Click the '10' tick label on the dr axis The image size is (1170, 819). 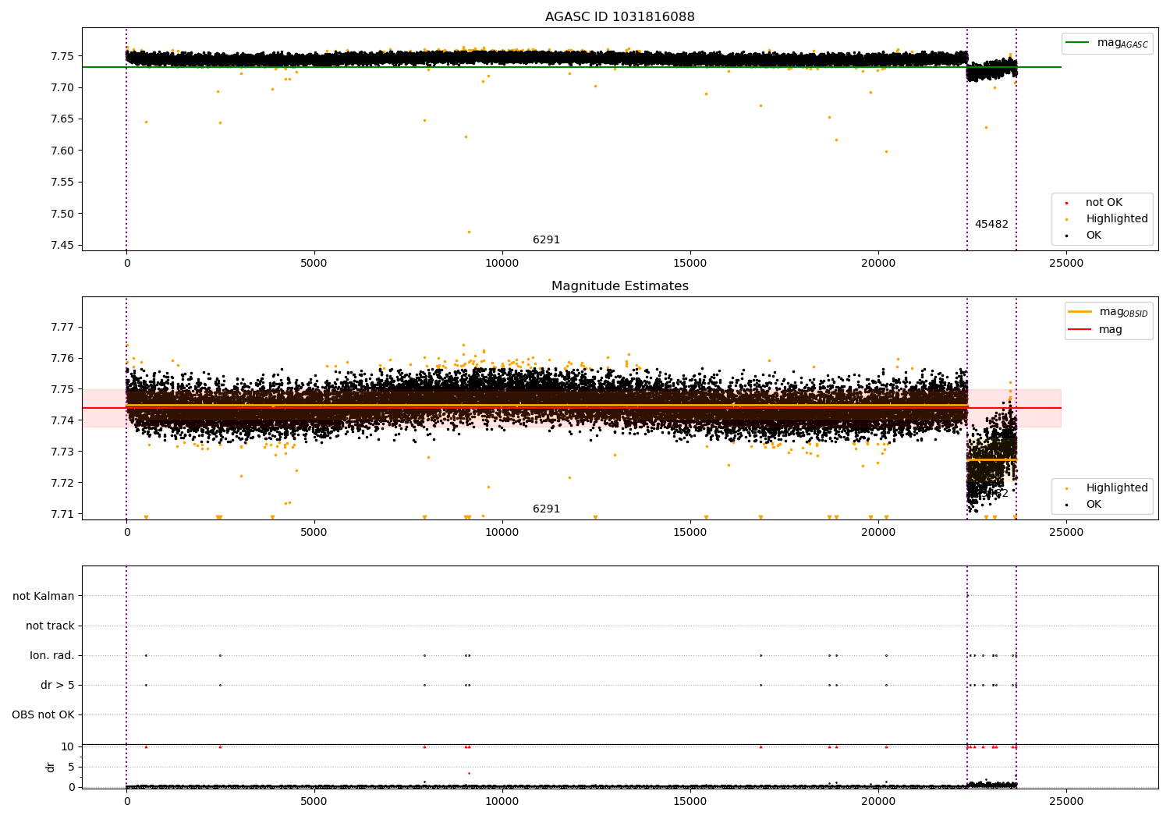(68, 747)
